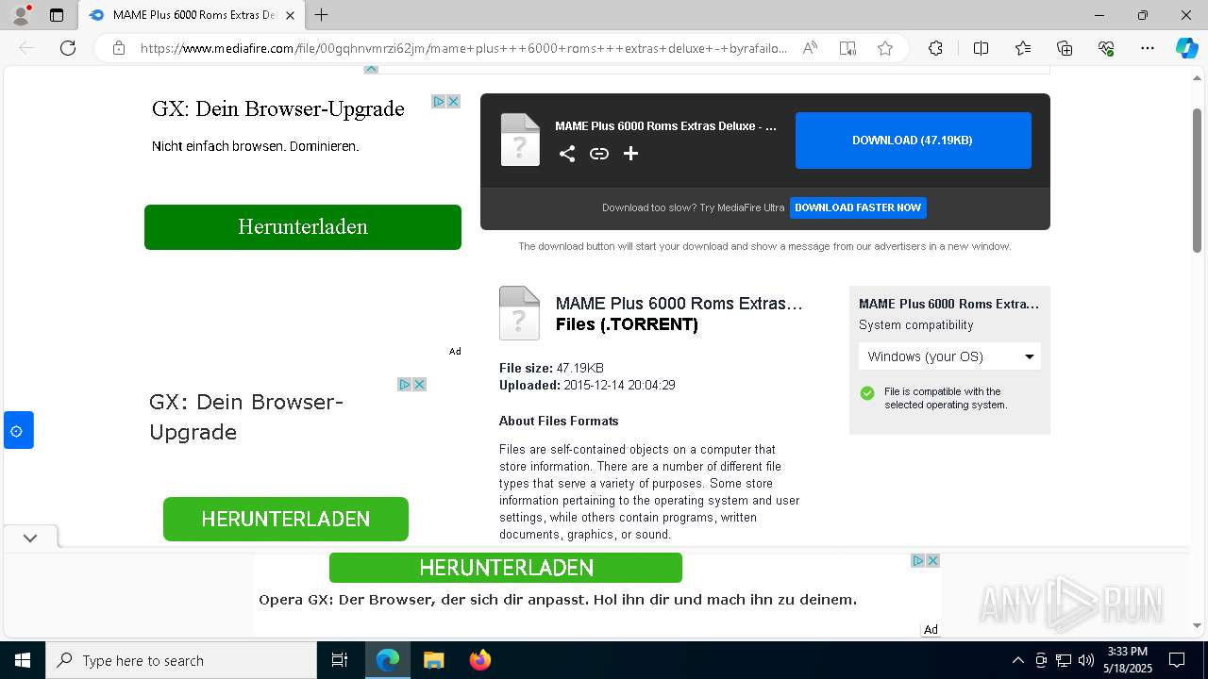Screen dimensions: 1208x679
Task: Open the Favorites list
Action: 1023,48
